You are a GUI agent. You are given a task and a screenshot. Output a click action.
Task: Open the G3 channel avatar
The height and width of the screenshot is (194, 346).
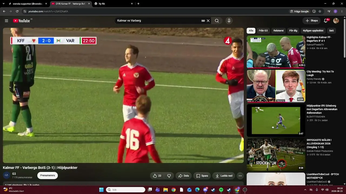click(x=6, y=175)
